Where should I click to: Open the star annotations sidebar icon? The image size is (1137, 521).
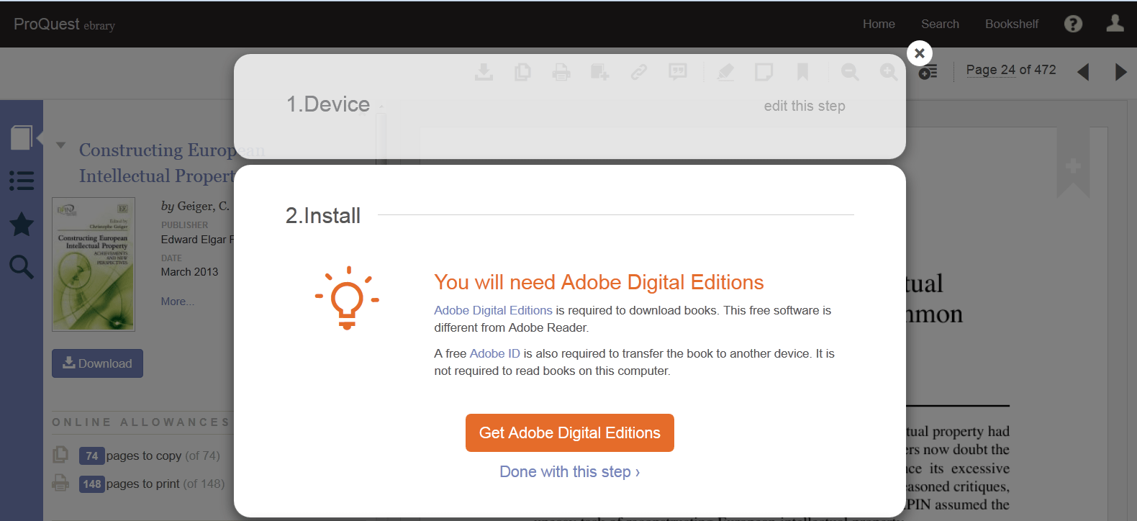[x=22, y=224]
